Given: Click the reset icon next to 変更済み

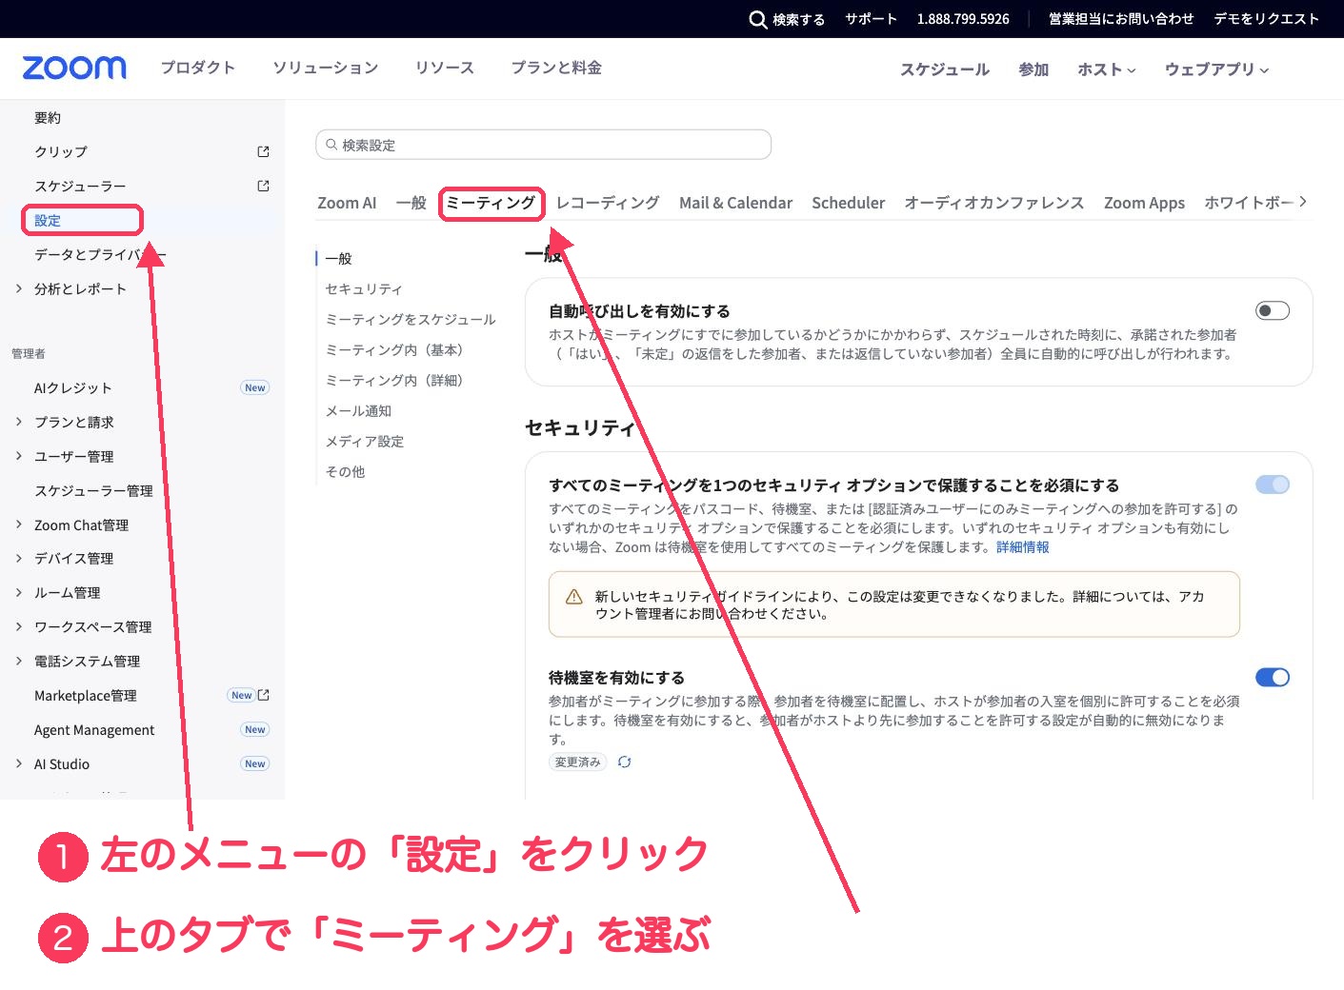Looking at the screenshot, I should 624,762.
